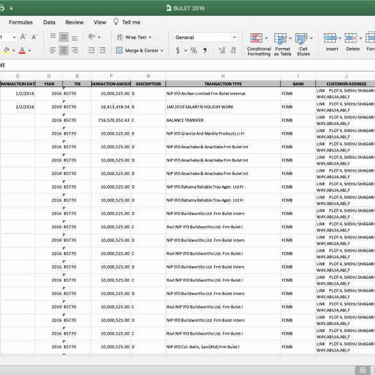
Task: Click the YEAR header cell
Action: 49,84
